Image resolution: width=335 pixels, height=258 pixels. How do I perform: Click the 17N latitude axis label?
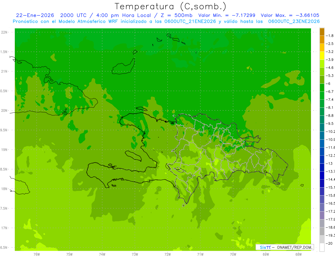coord(4,228)
